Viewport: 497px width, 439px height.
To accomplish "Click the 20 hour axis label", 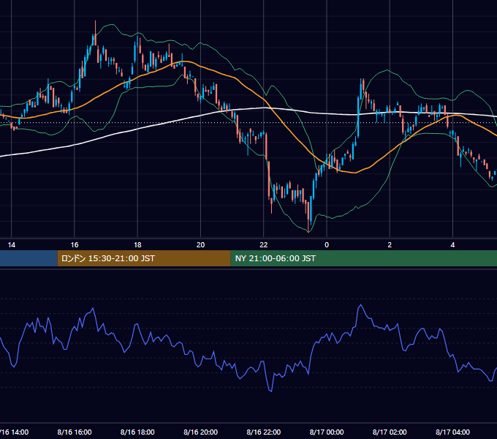I will [x=201, y=245].
